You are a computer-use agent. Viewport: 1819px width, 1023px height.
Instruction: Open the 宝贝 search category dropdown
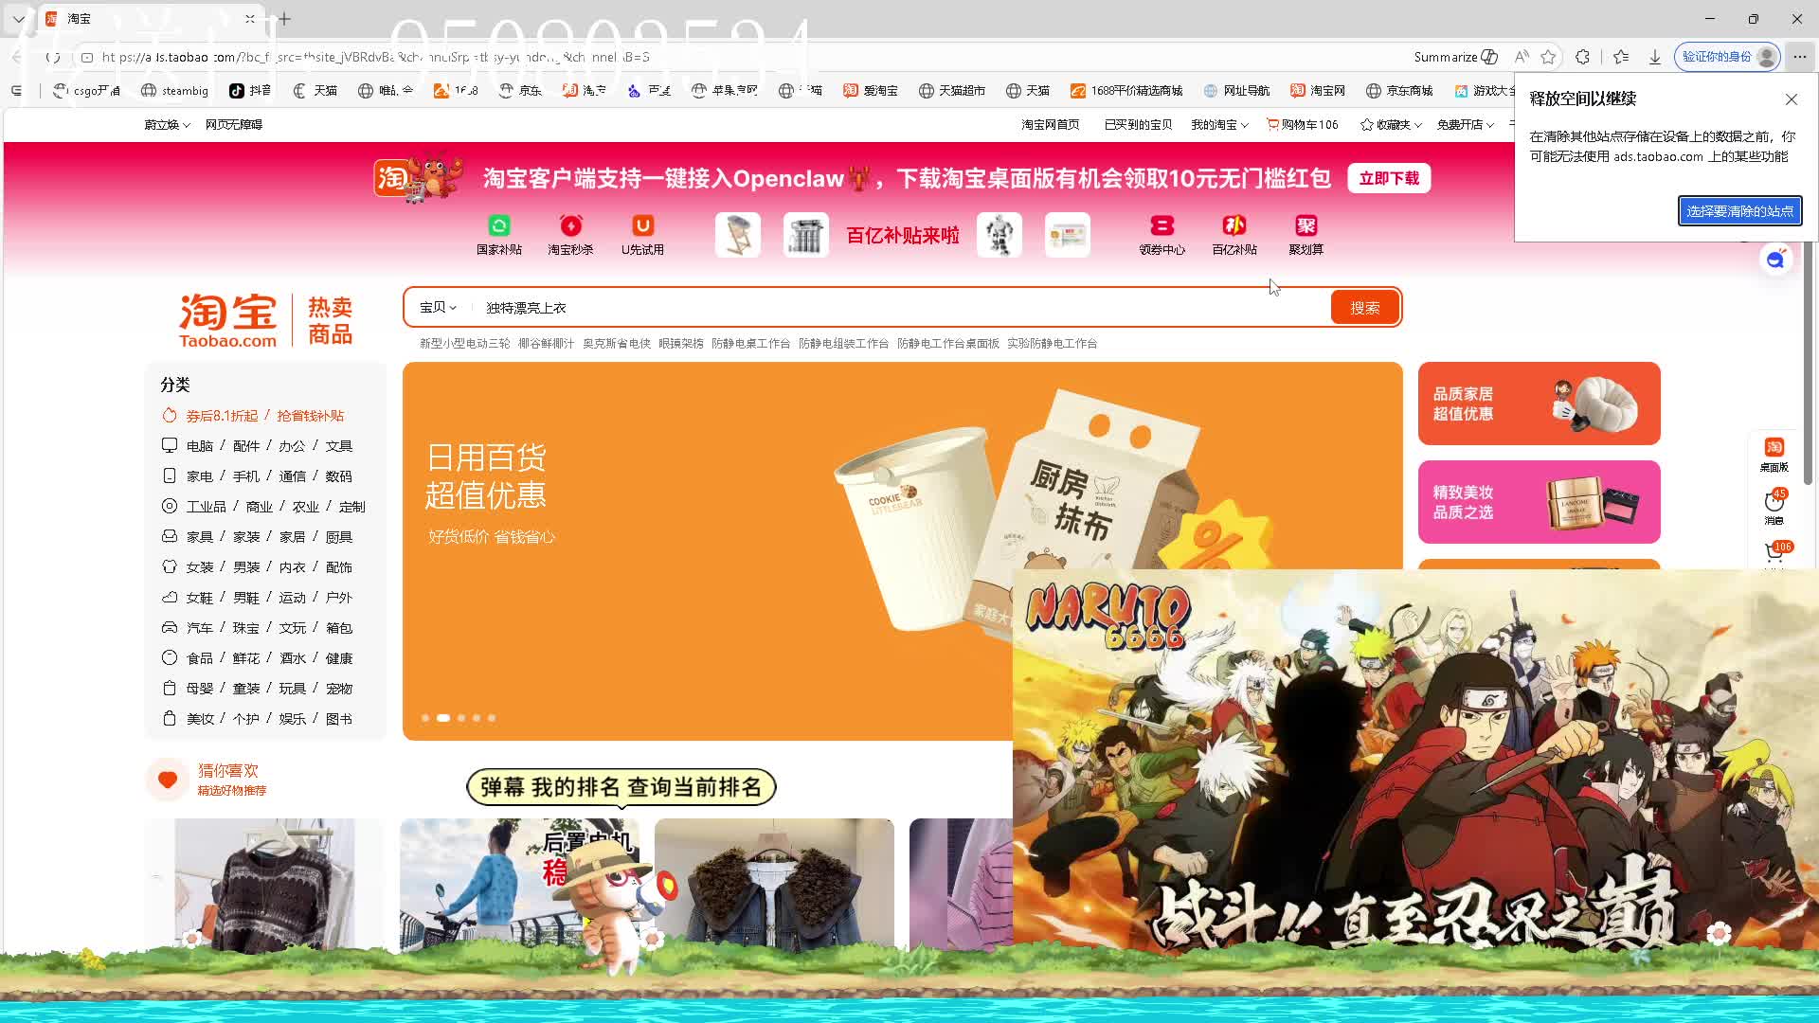pos(437,307)
